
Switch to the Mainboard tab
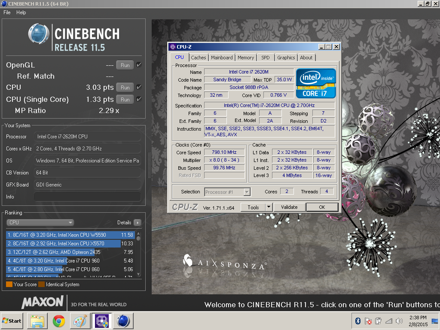click(x=222, y=58)
